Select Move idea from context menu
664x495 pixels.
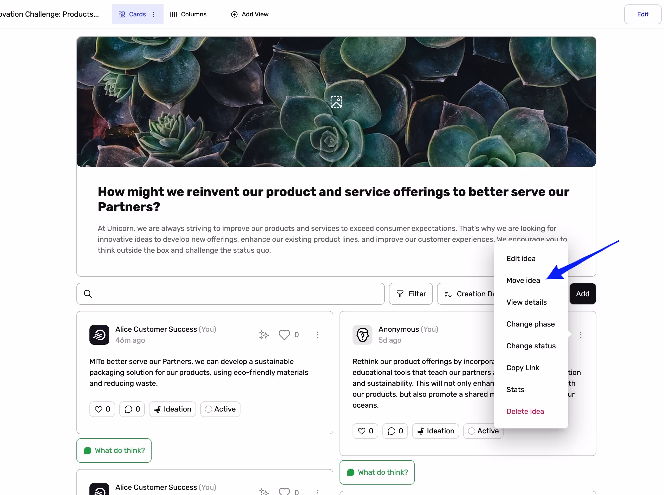pyautogui.click(x=523, y=280)
